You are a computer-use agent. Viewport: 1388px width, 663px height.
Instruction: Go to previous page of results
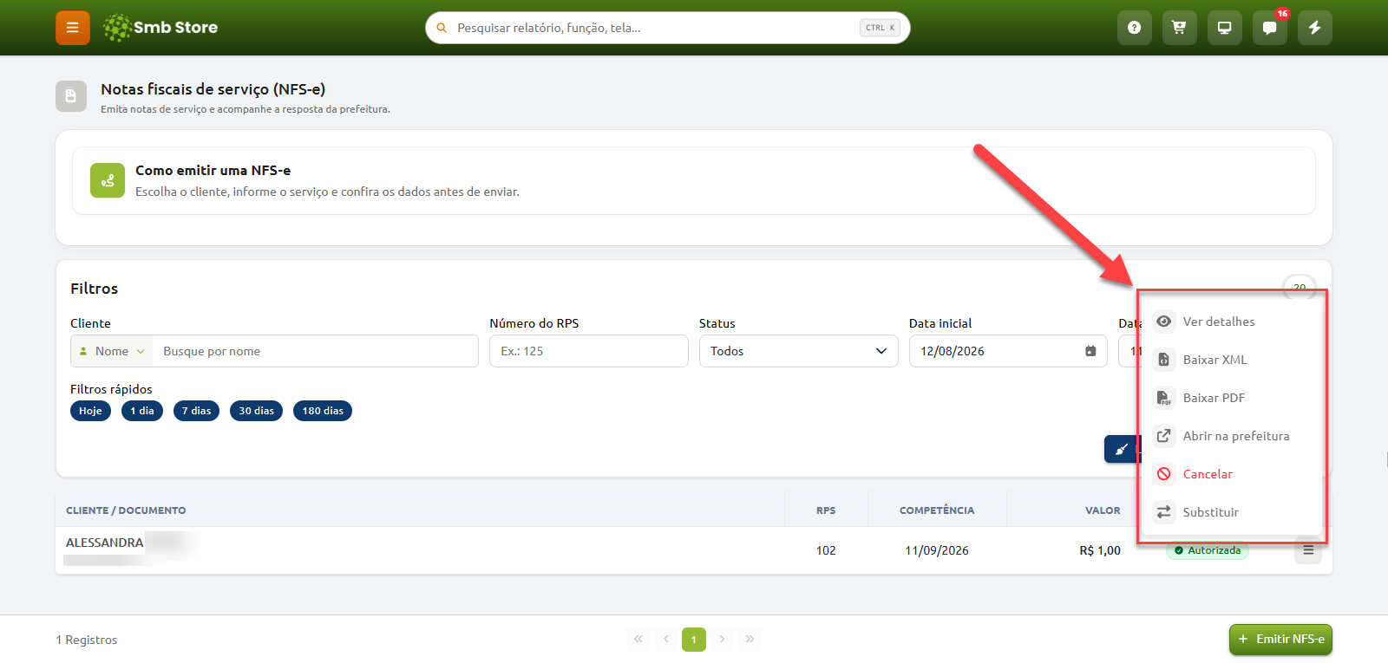click(x=666, y=640)
